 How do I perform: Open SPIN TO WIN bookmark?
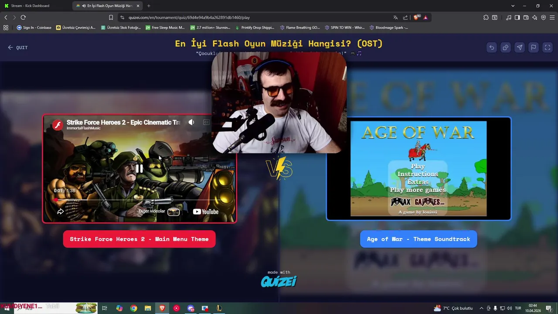tap(345, 27)
